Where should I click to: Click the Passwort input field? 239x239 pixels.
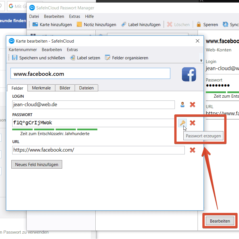point(93,123)
